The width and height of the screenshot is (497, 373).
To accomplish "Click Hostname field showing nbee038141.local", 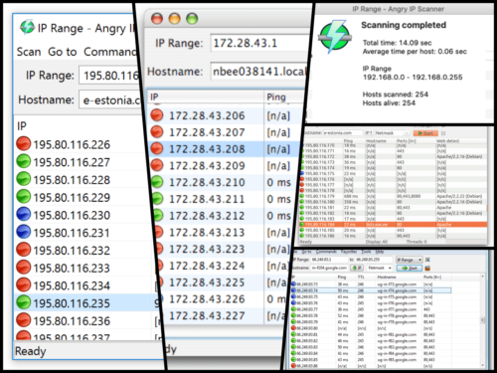I will pyautogui.click(x=259, y=72).
